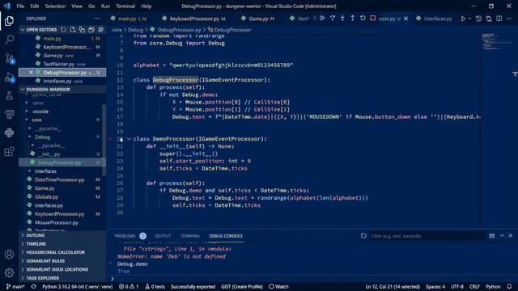This screenshot has height=291, width=518.
Task: Switch to the KeyboardProcessor.py editor tab
Action: (x=194, y=19)
